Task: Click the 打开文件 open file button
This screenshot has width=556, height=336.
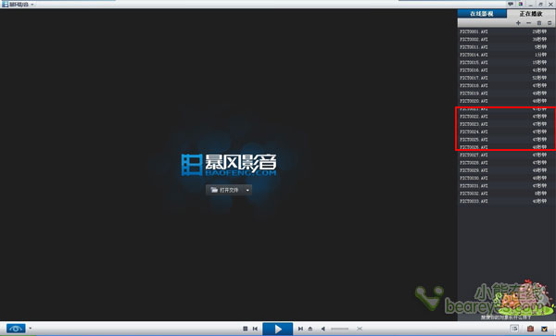Action: coord(225,190)
